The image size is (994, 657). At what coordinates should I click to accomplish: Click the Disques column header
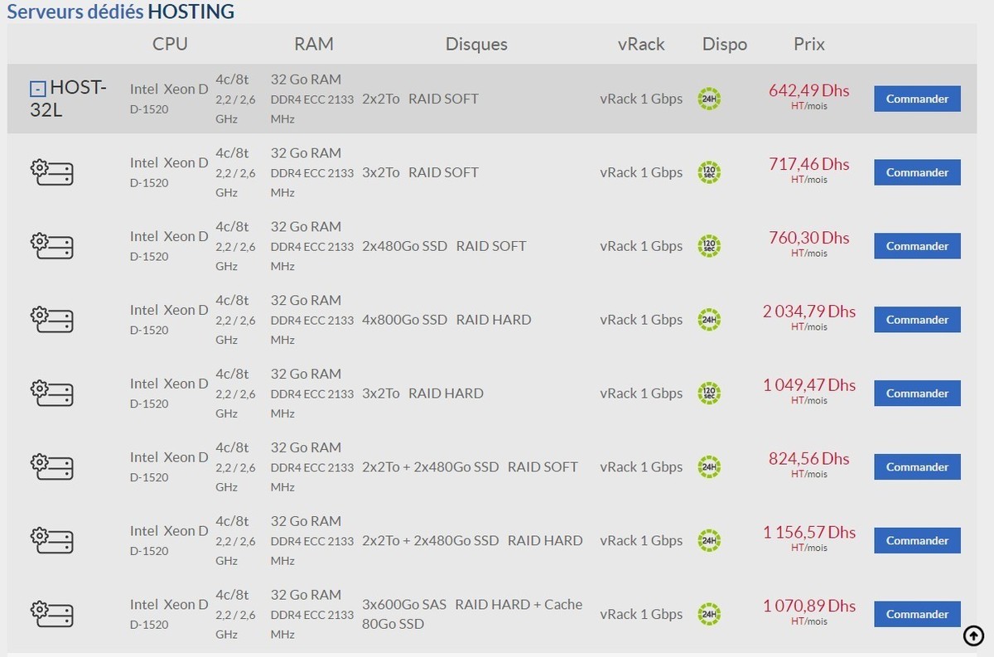coord(476,44)
